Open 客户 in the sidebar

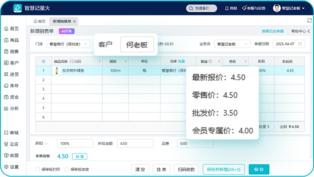(12, 63)
